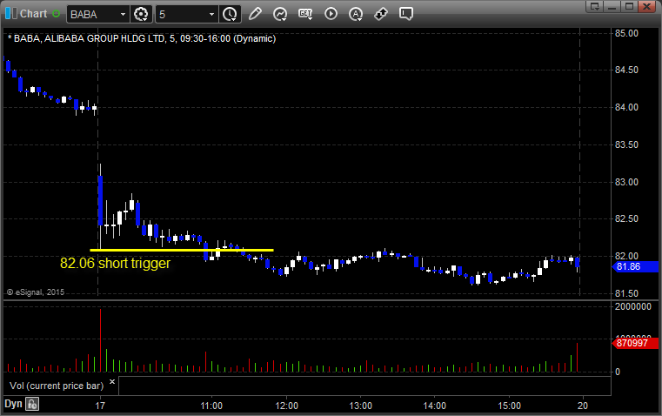Click the green symbol link indicator
The width and height of the screenshot is (662, 416).
[57, 14]
